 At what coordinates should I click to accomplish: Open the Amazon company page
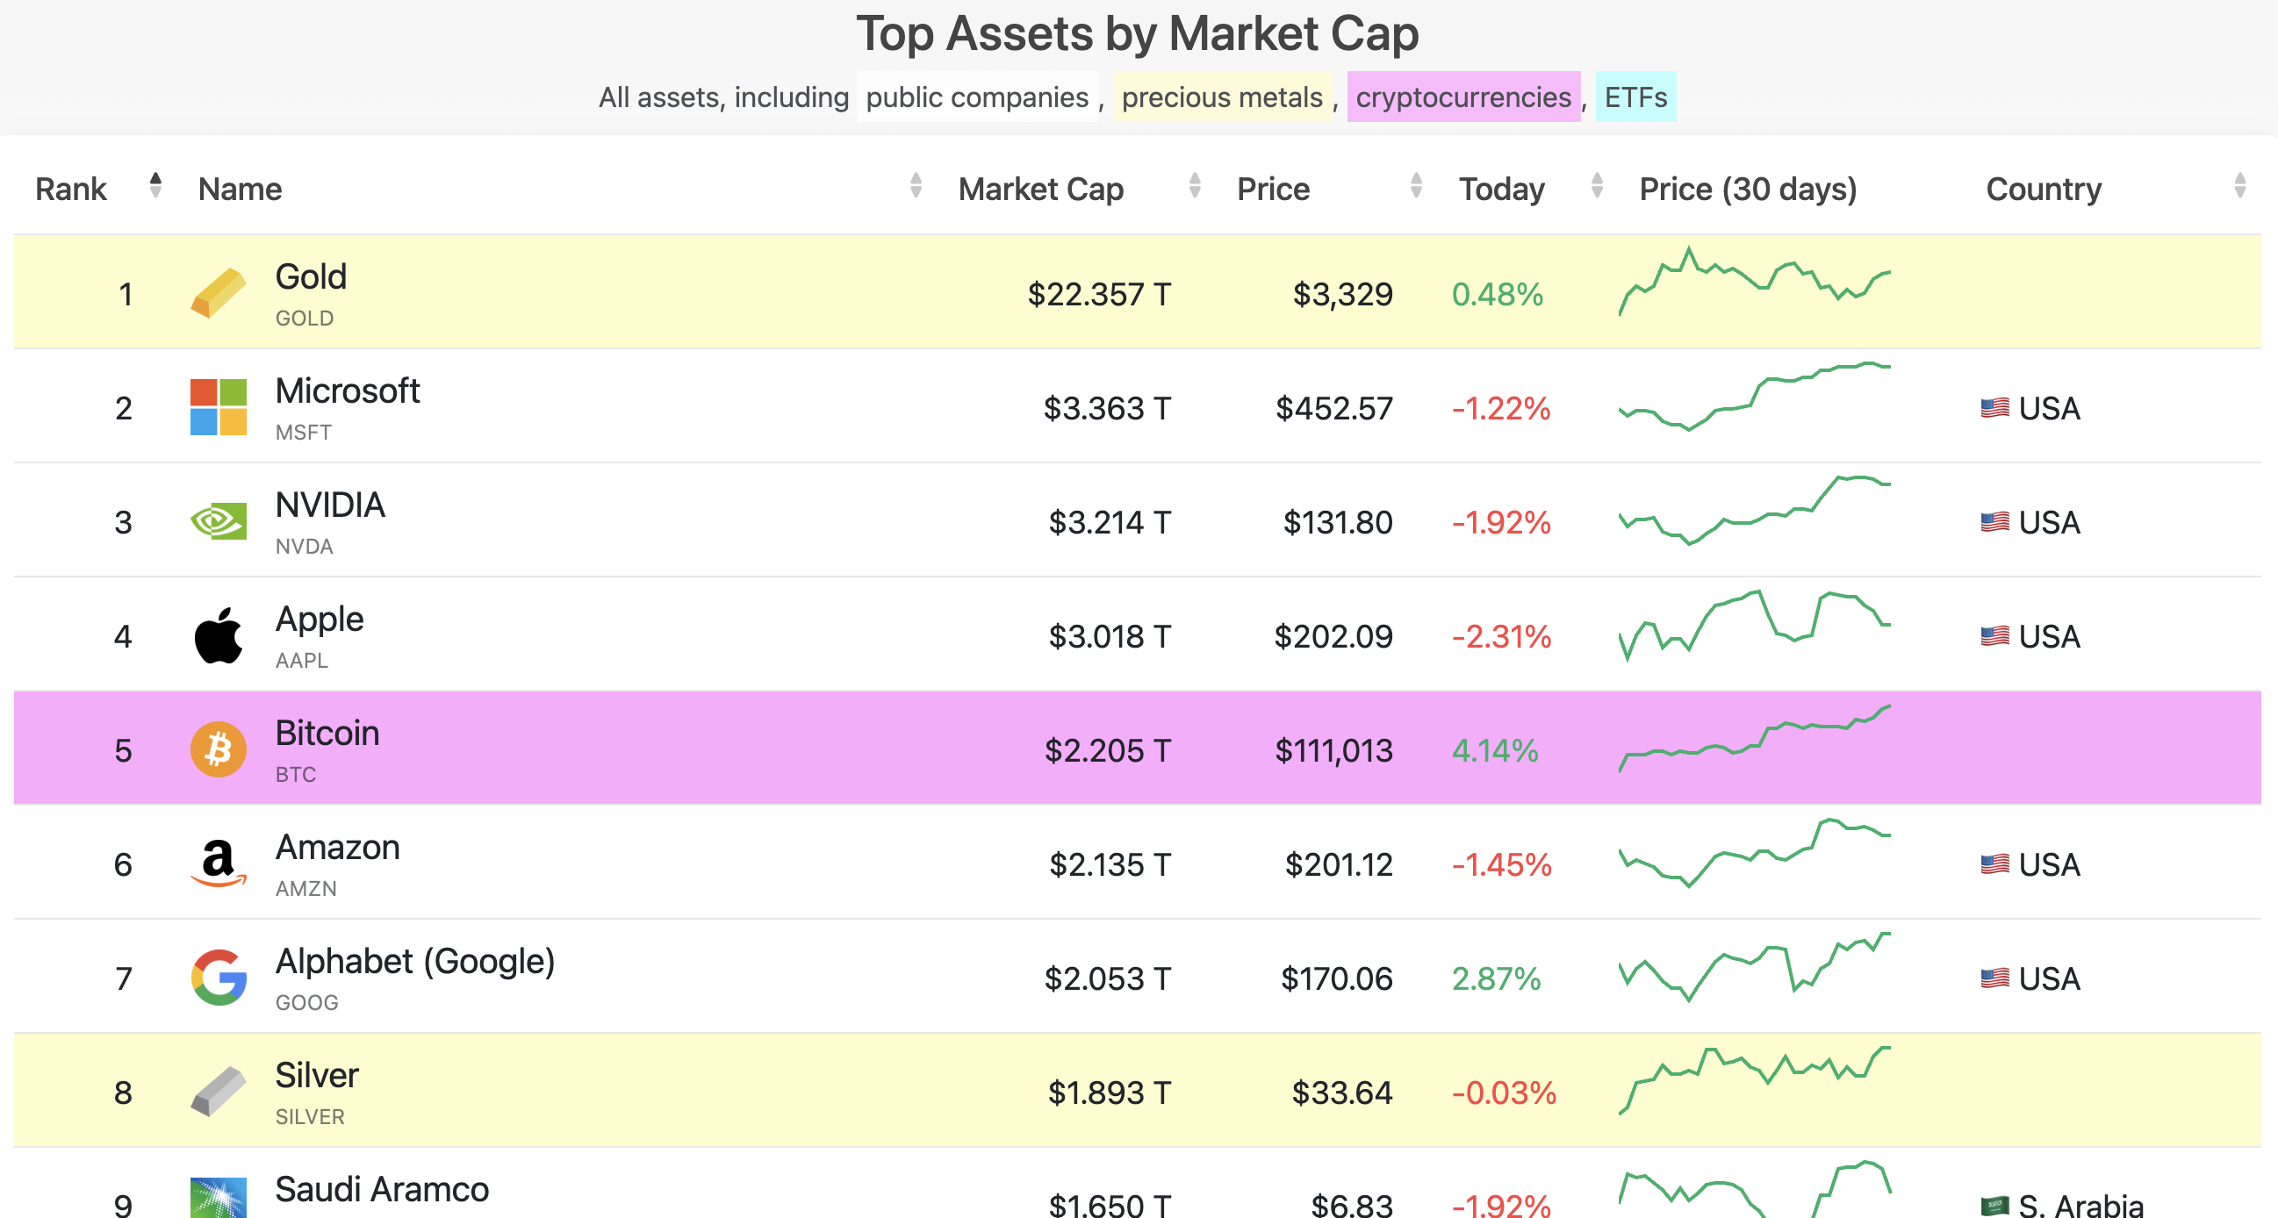click(338, 847)
